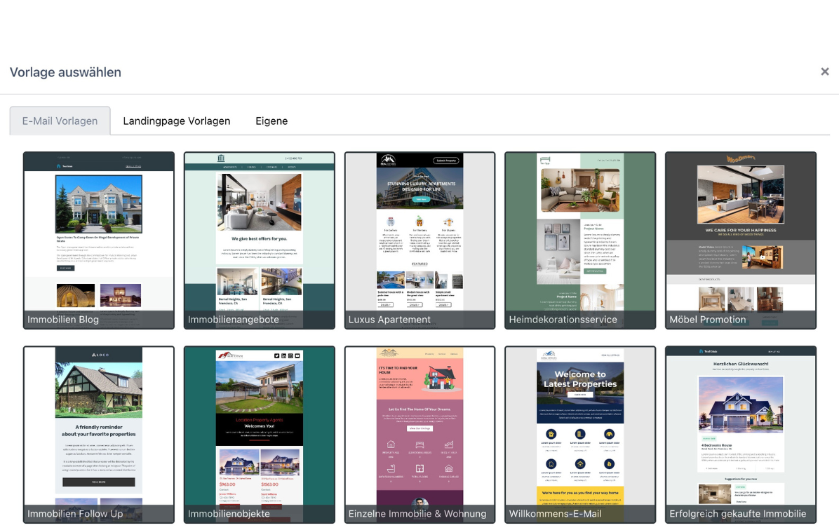Choose the Immobilien Blog template thumbnail
The height and width of the screenshot is (530, 839).
[x=99, y=231]
